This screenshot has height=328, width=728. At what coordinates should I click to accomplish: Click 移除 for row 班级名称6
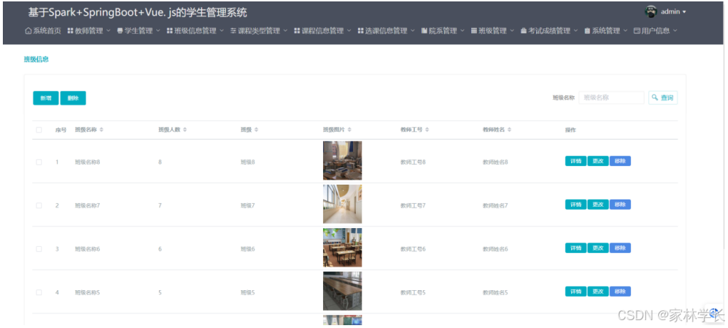coord(620,248)
